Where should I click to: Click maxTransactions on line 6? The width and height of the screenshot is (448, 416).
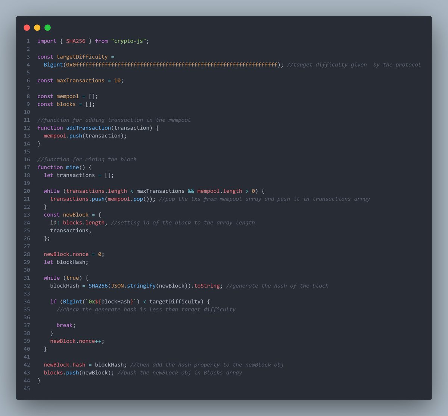[80, 80]
